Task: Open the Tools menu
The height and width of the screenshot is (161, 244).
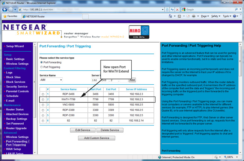Action: click(x=227, y=16)
